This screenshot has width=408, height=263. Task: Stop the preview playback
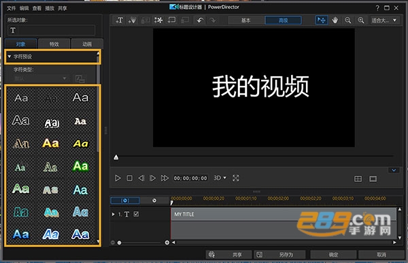click(x=129, y=178)
